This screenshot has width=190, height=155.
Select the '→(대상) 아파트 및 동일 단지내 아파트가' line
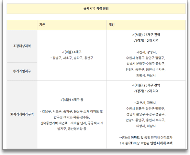(146, 138)
